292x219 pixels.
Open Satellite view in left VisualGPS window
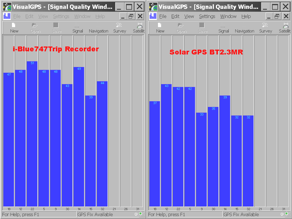[139, 28]
